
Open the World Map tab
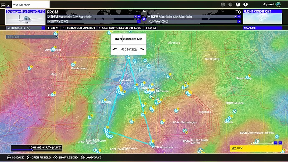30,5
